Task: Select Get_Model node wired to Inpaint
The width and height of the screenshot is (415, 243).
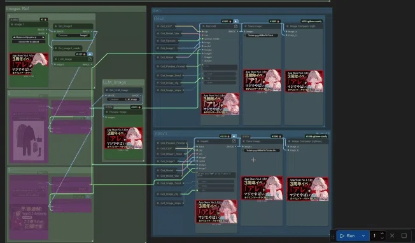Action: tap(167, 170)
